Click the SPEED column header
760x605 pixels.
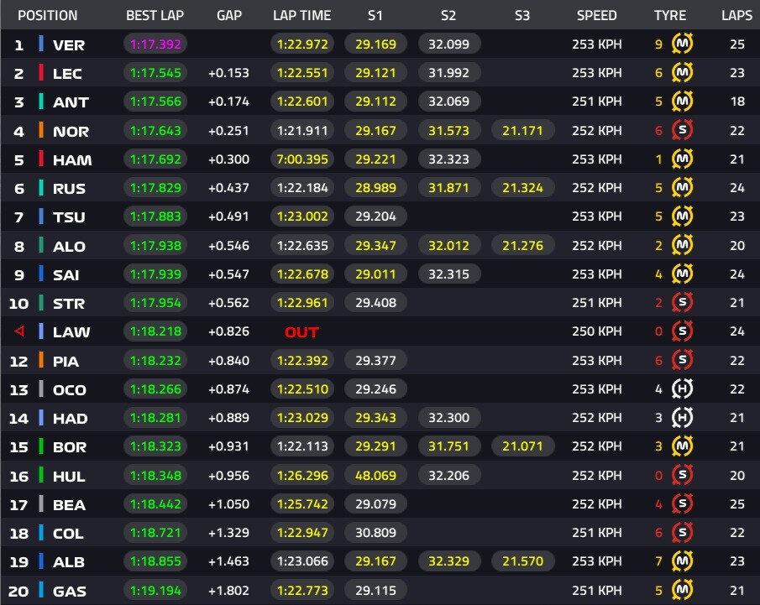pyautogui.click(x=596, y=15)
